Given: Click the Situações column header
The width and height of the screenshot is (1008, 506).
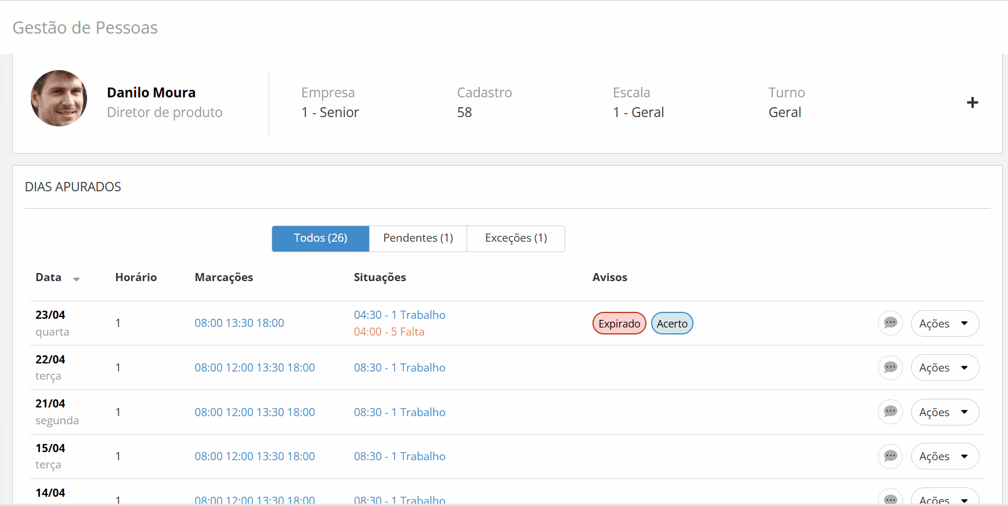Looking at the screenshot, I should (380, 278).
